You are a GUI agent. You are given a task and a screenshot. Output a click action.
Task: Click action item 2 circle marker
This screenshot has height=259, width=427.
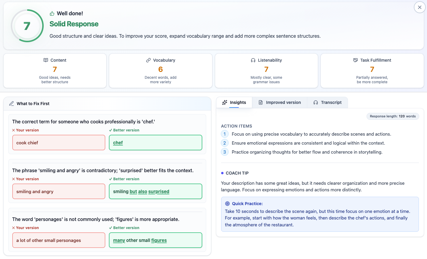225,143
